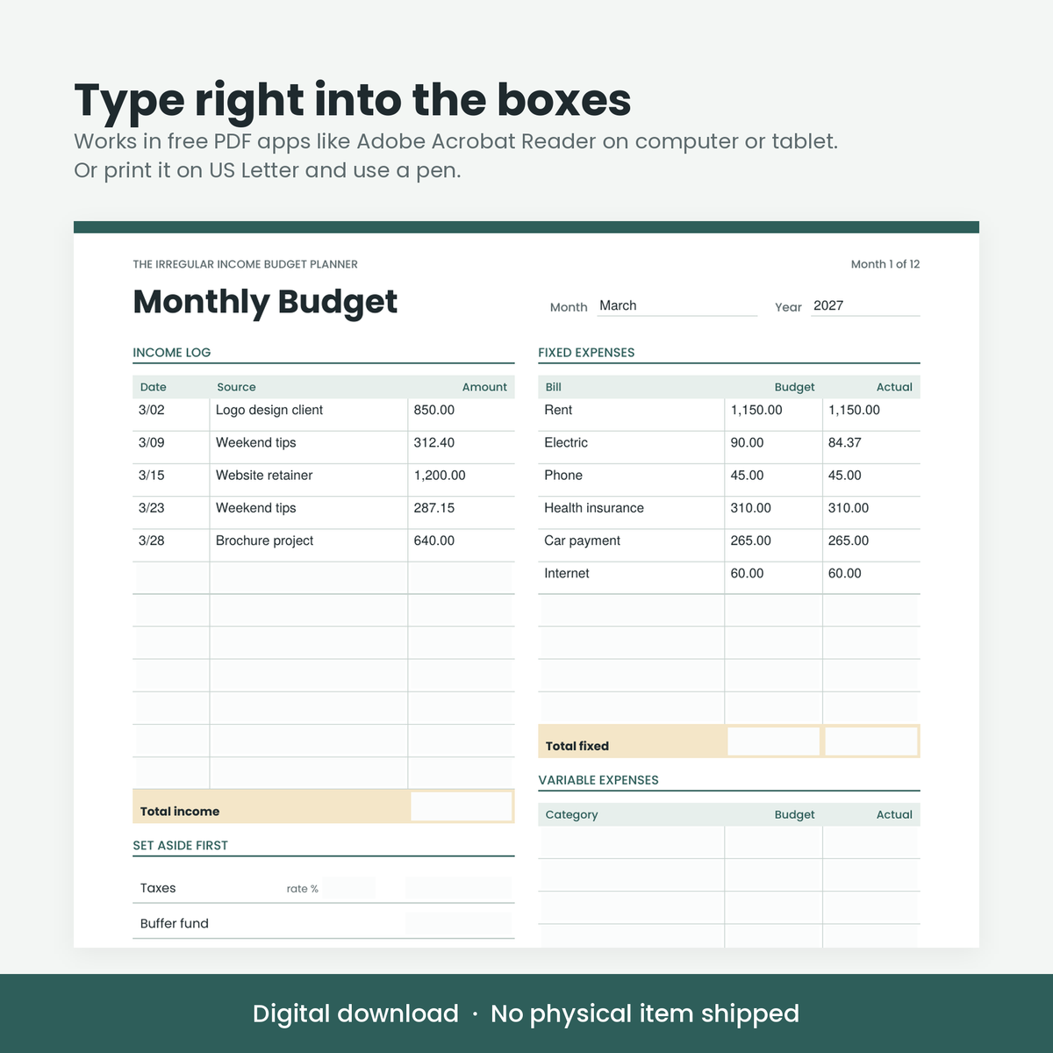
Task: Select the 3/28 date cell
Action: (x=171, y=545)
